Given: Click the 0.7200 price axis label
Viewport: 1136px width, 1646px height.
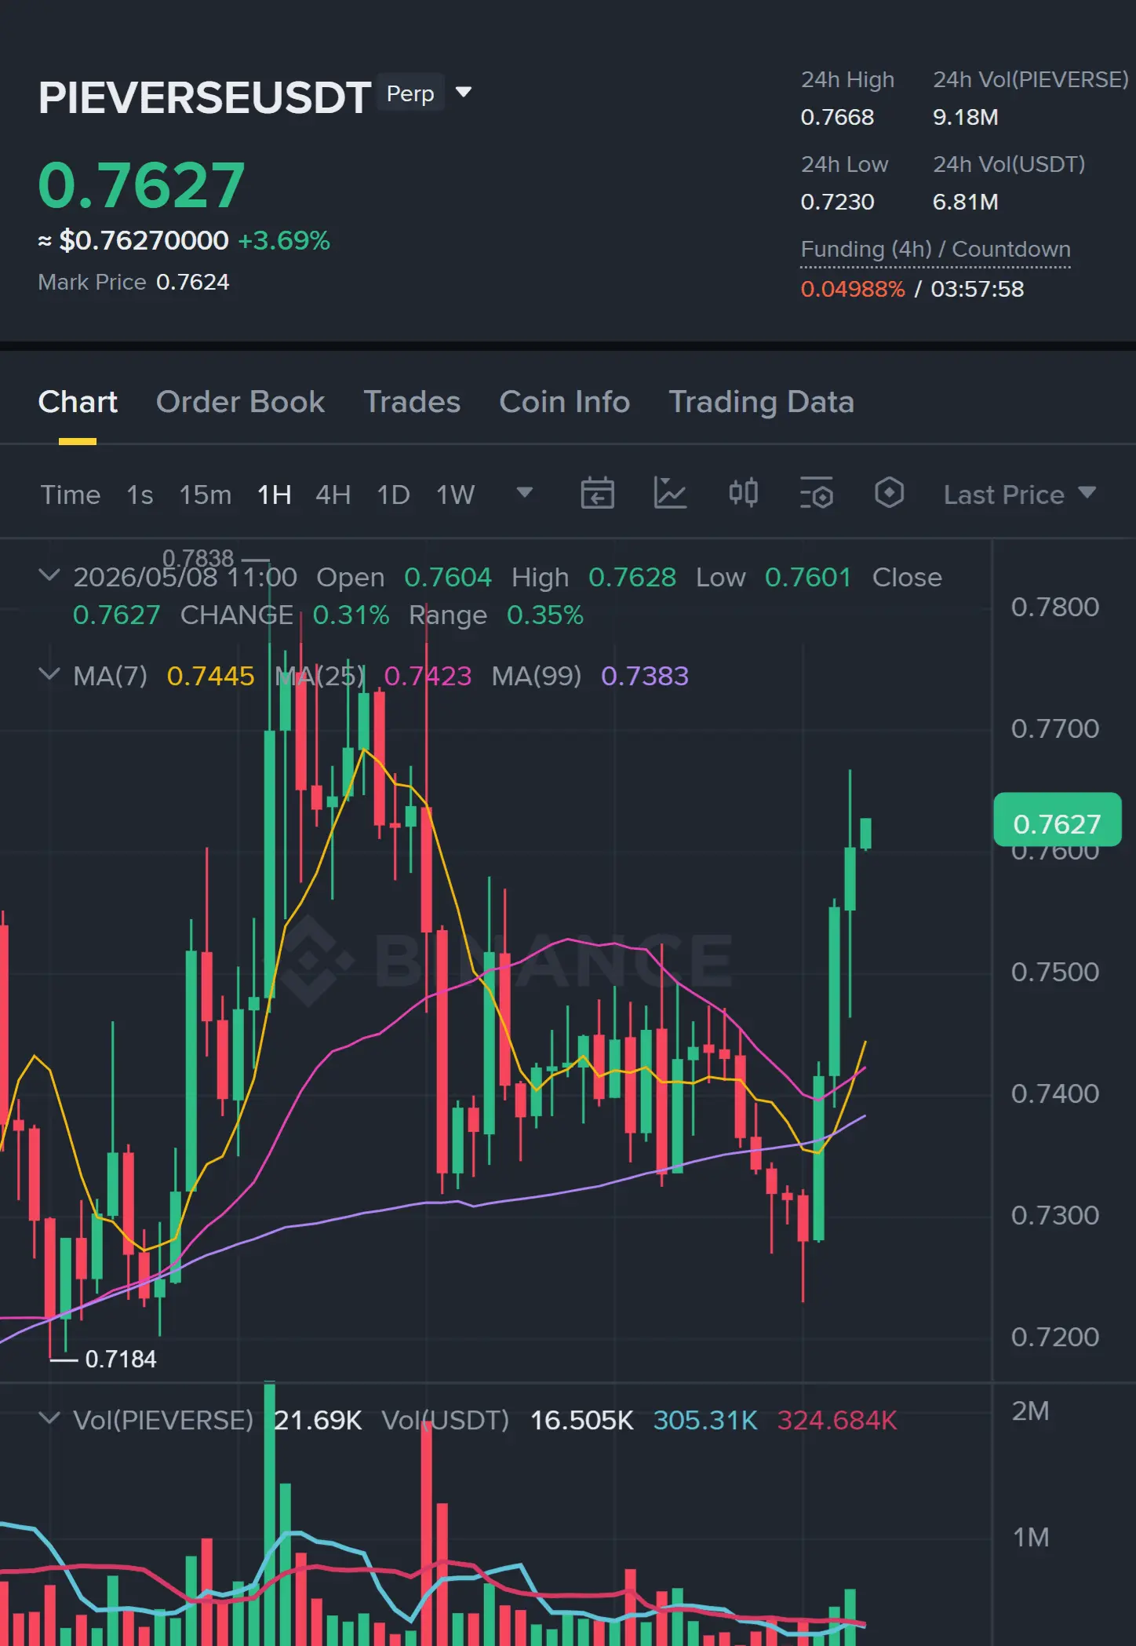Looking at the screenshot, I should coord(1055,1337).
